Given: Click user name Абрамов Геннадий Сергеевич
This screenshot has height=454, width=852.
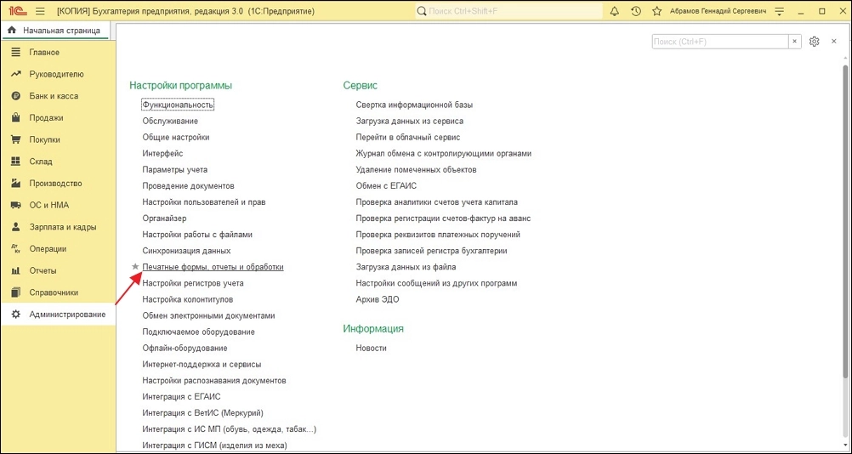Looking at the screenshot, I should [x=718, y=11].
